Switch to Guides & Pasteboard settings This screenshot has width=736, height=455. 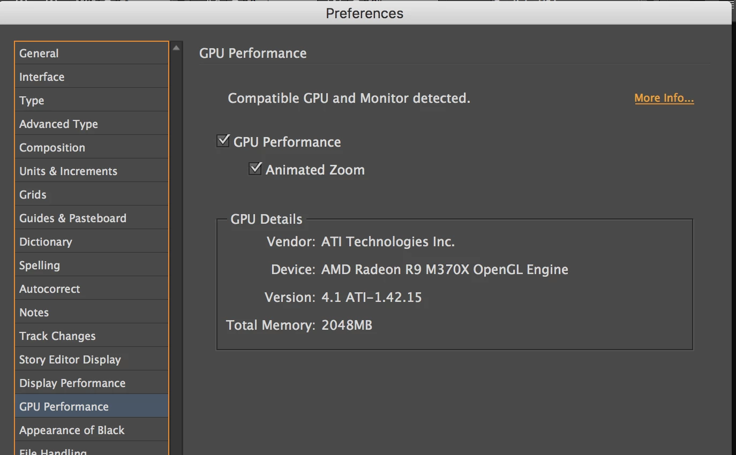(73, 218)
